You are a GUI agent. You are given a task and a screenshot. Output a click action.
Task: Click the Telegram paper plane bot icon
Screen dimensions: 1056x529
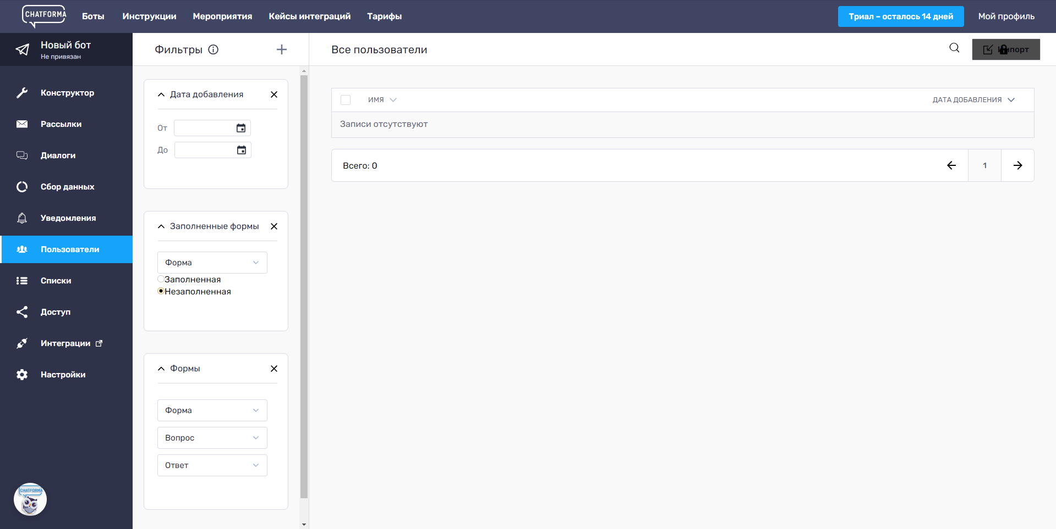22,49
